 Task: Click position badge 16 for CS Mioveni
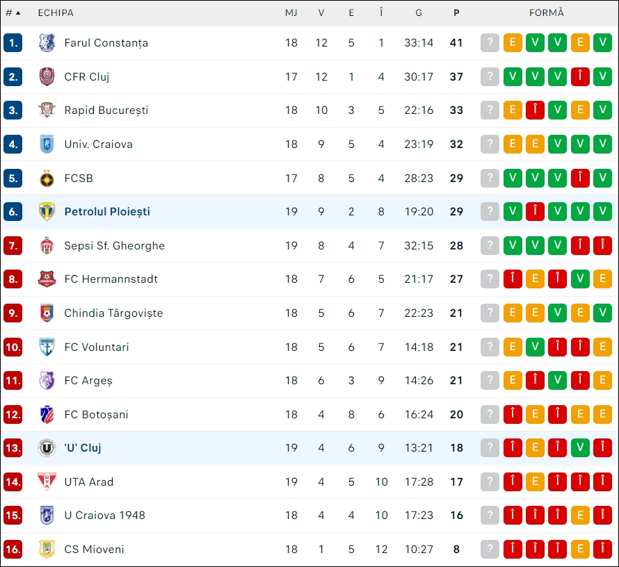pos(13,549)
